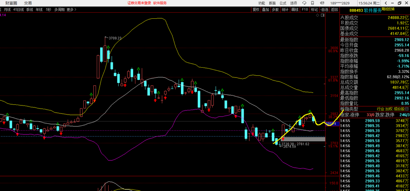This screenshot has height=191, width=410.
Task: Switch to 5秒 period tab
Action: (x=48, y=10)
